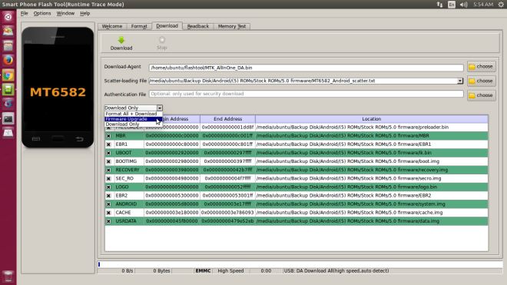Switch to the Readback tab
Viewport: 507px width, 285px height.
[x=198, y=26]
